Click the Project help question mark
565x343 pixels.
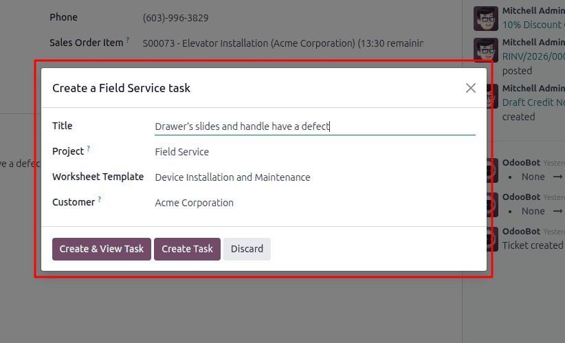88,148
